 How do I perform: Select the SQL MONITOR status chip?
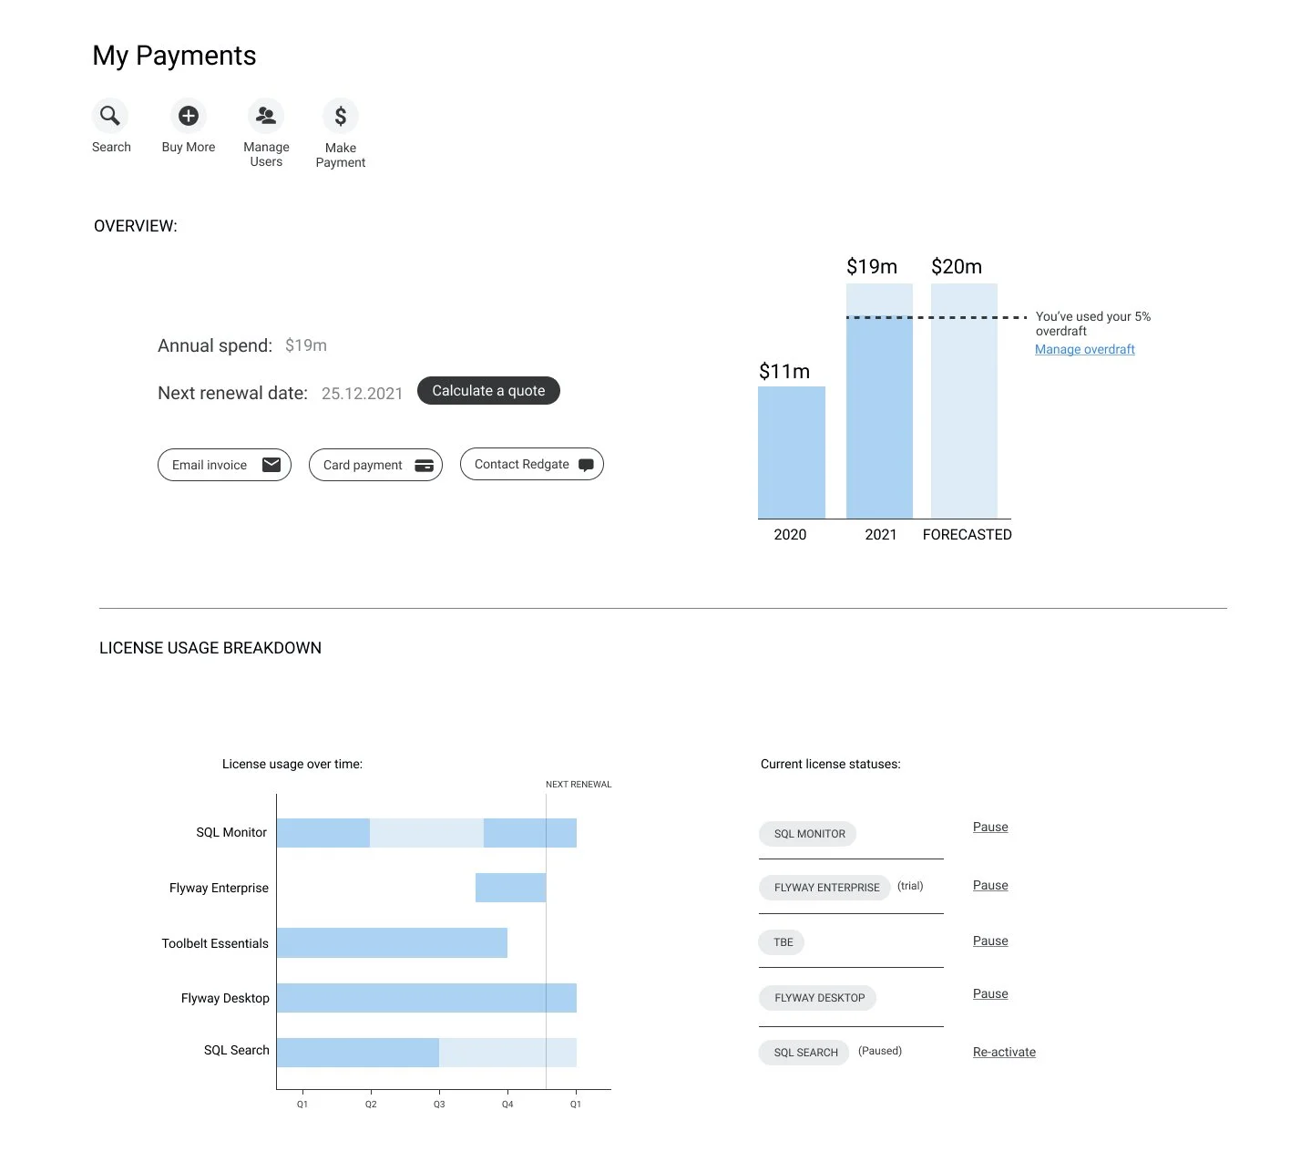tap(808, 834)
